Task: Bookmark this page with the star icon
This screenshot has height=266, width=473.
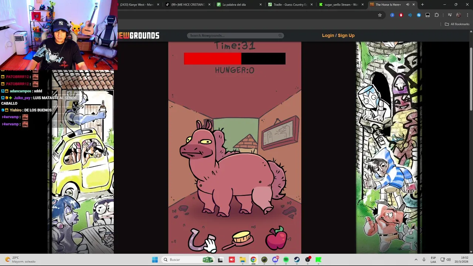Action: [380, 15]
